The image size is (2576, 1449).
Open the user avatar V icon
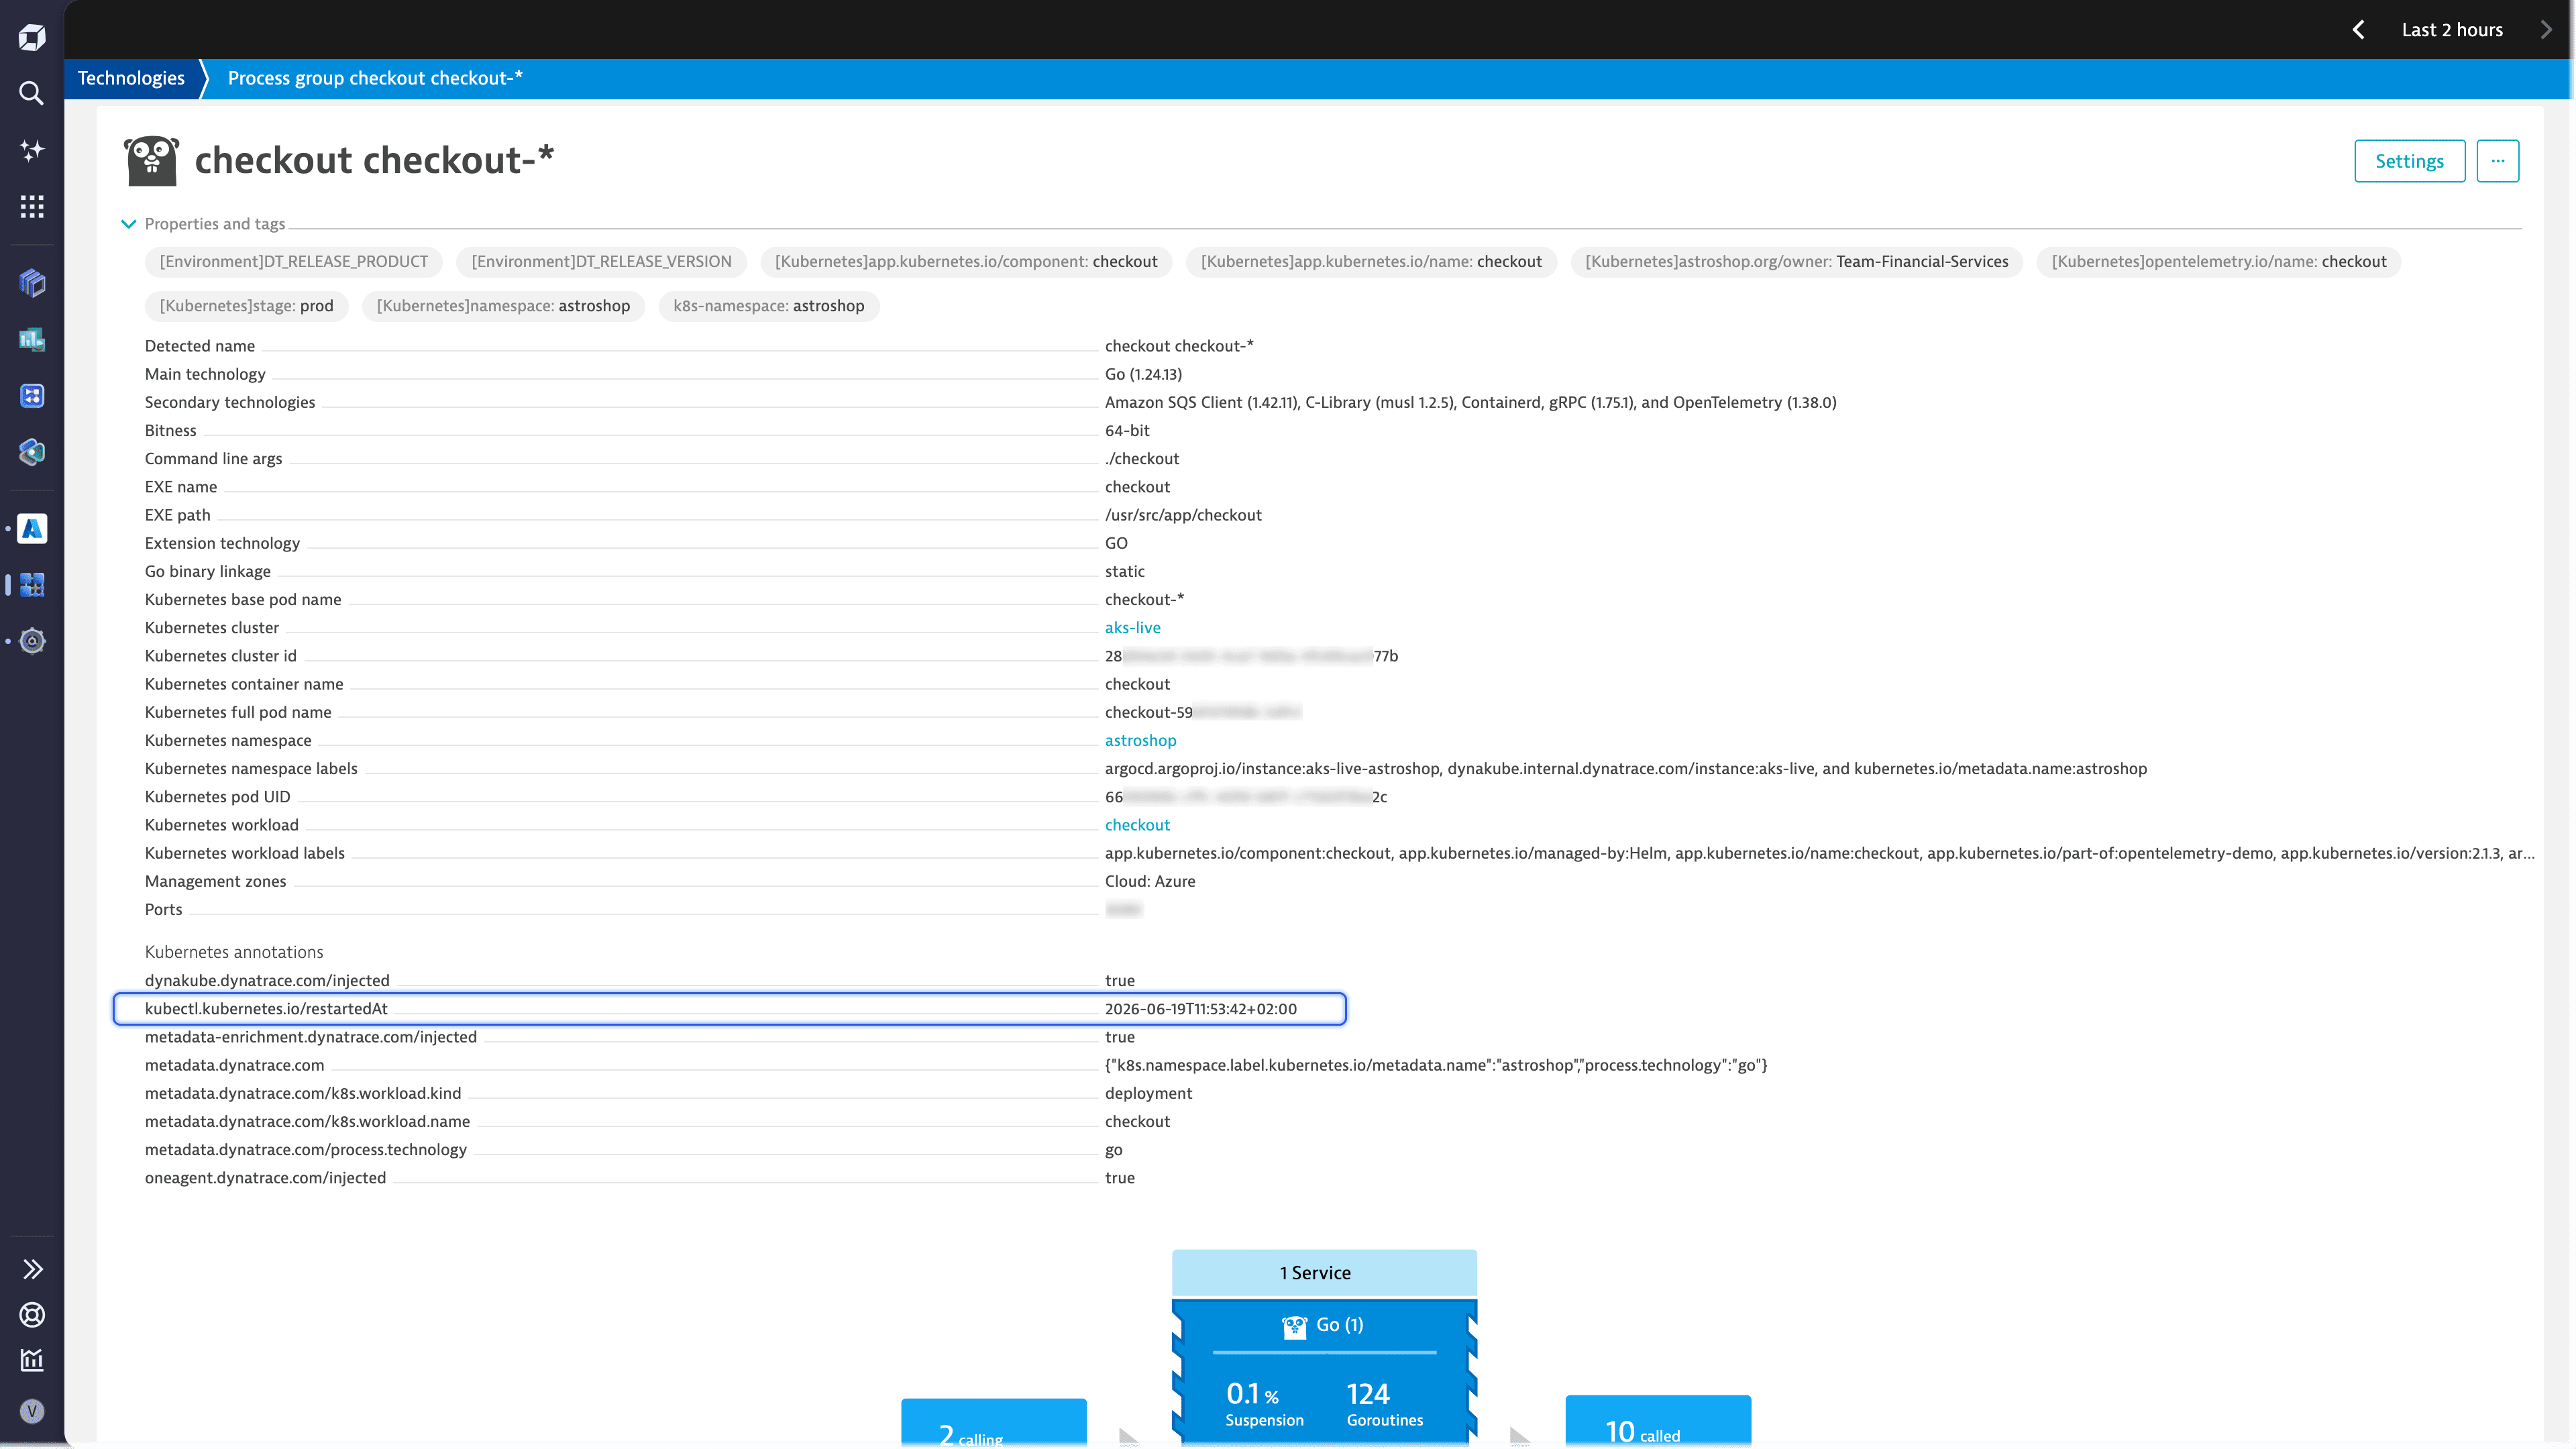pyautogui.click(x=32, y=1411)
